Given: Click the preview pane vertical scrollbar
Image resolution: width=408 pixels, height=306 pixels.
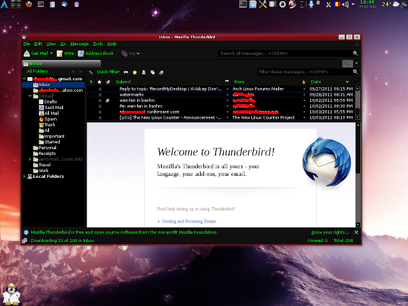Looking at the screenshot, I should click(x=358, y=174).
